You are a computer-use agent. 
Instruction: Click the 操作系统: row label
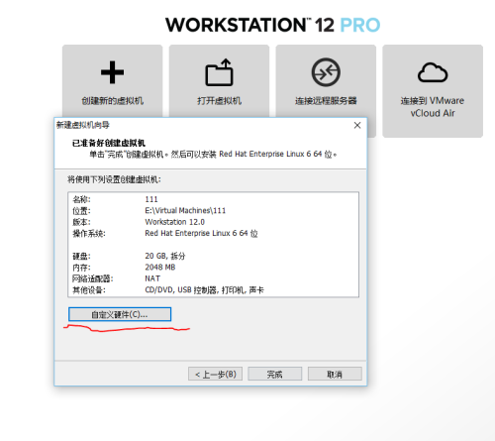89,233
